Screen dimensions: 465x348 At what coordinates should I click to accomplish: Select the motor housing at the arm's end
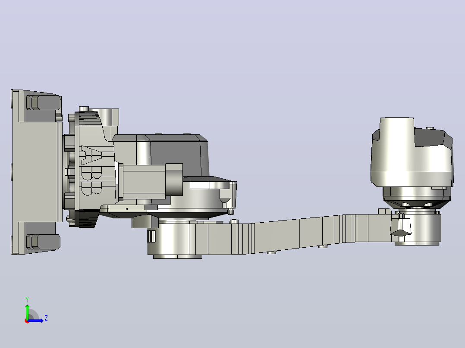[412, 152]
